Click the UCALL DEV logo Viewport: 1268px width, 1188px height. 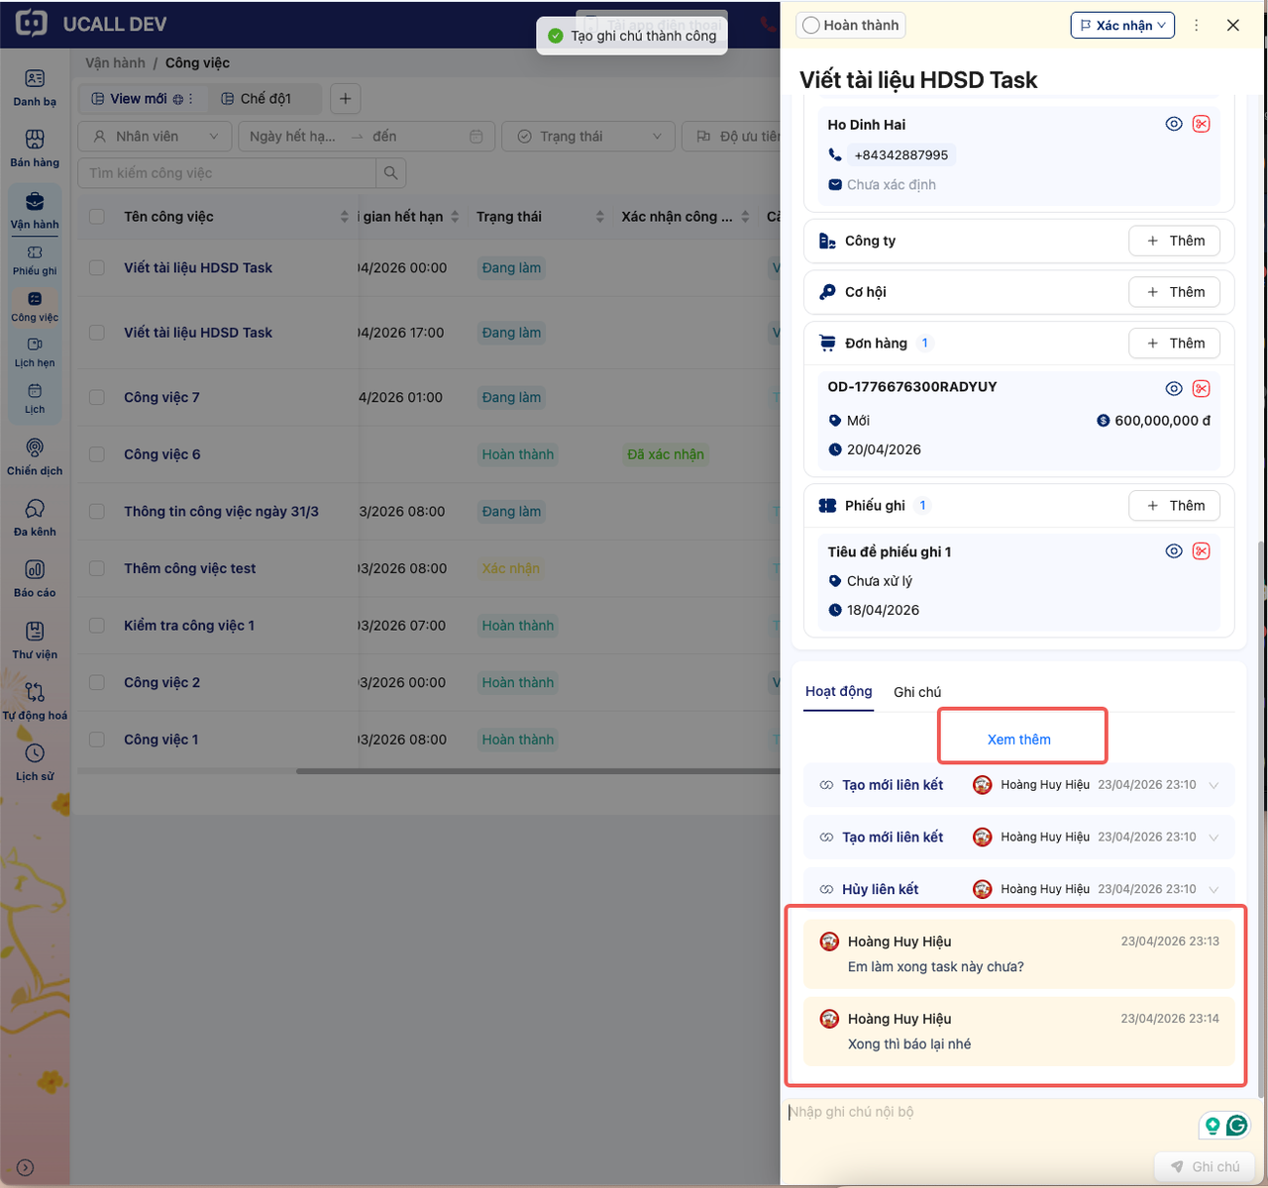[91, 24]
